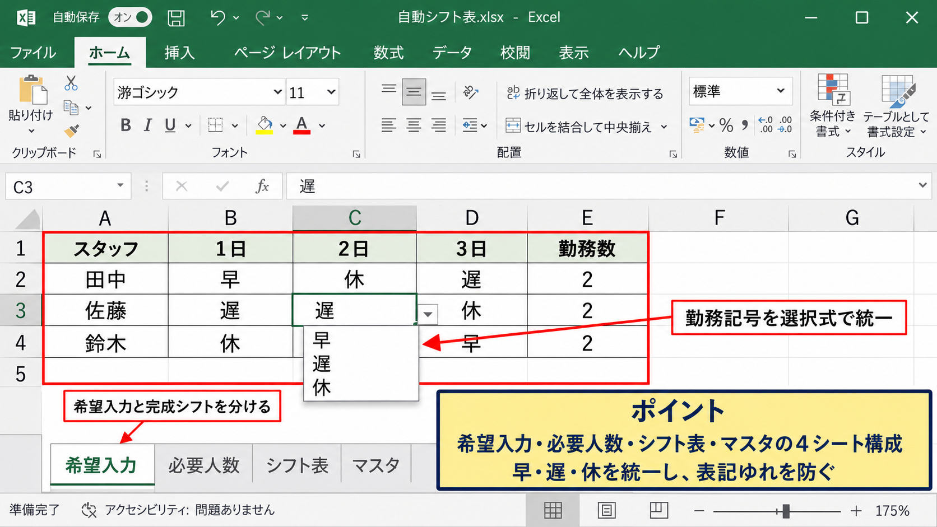Open テーブルとして書式設定 menu

[896, 106]
